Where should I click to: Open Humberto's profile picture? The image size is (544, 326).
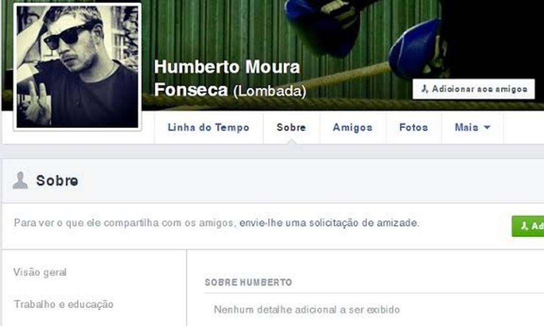[77, 66]
